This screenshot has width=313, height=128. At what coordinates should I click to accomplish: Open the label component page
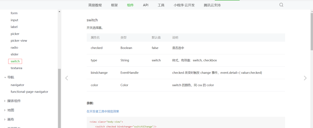[x=14, y=27]
